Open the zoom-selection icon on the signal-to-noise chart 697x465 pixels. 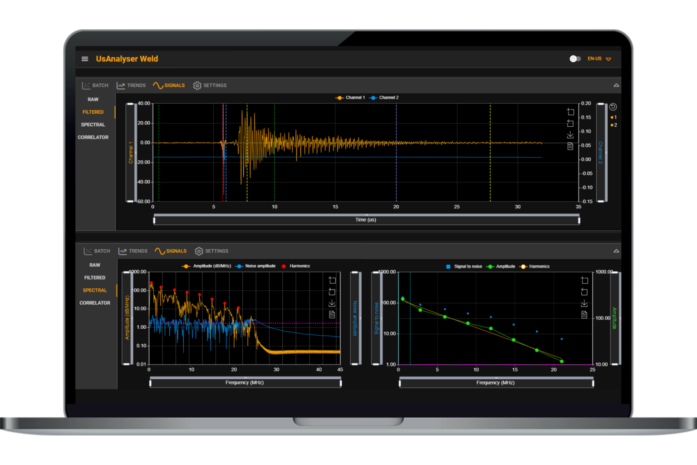[x=584, y=279]
